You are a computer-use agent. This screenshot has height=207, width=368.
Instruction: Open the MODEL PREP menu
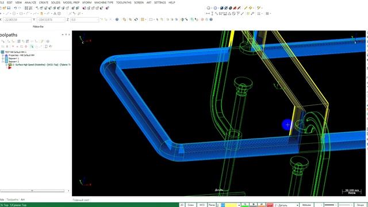pyautogui.click(x=71, y=2)
